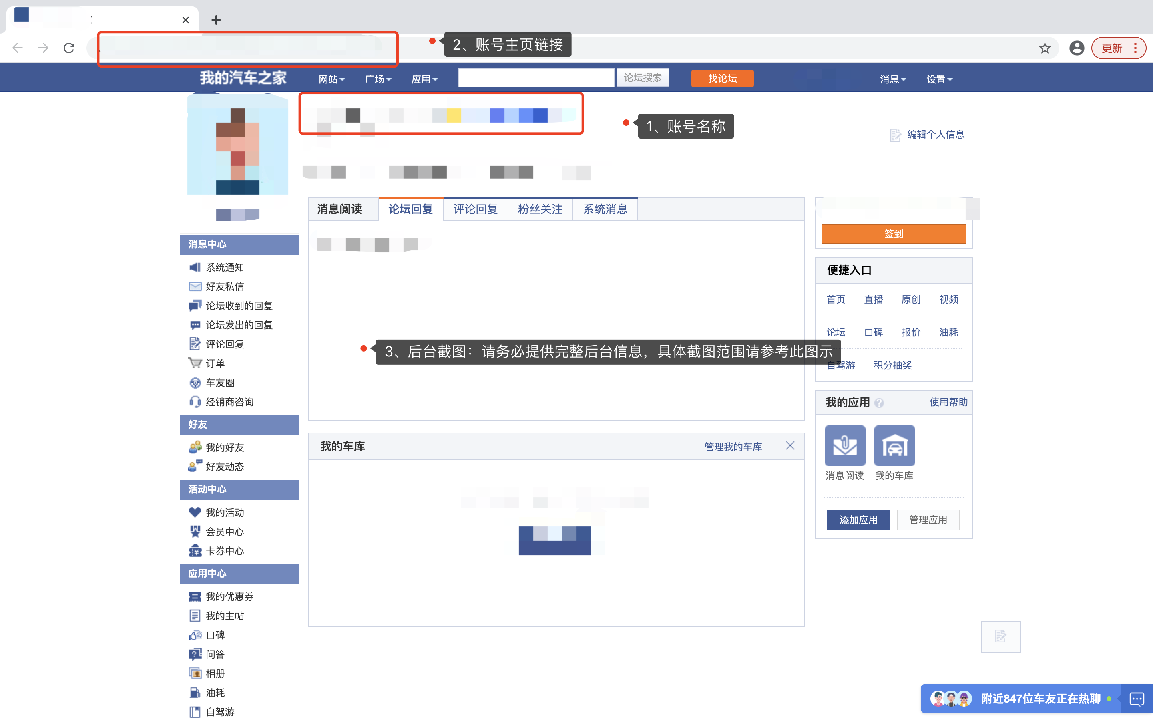Click the 好友动态 icon
1153x721 pixels.
(x=195, y=466)
